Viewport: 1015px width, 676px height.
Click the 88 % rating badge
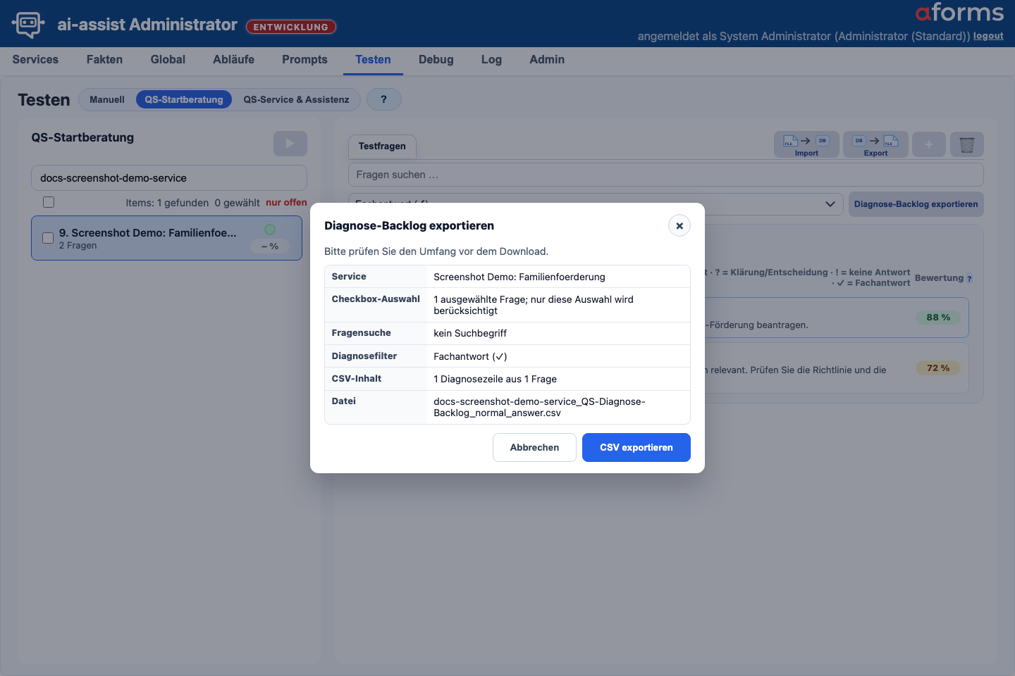tap(938, 317)
